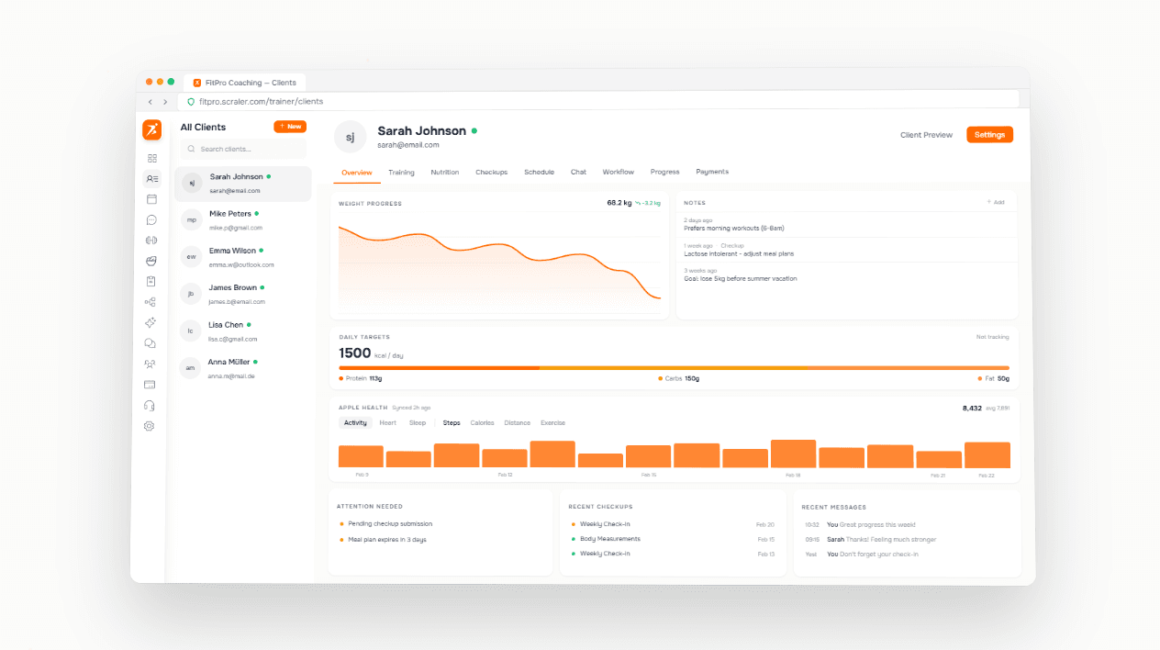Open the orange Settings button
The image size is (1160, 650).
(x=989, y=134)
